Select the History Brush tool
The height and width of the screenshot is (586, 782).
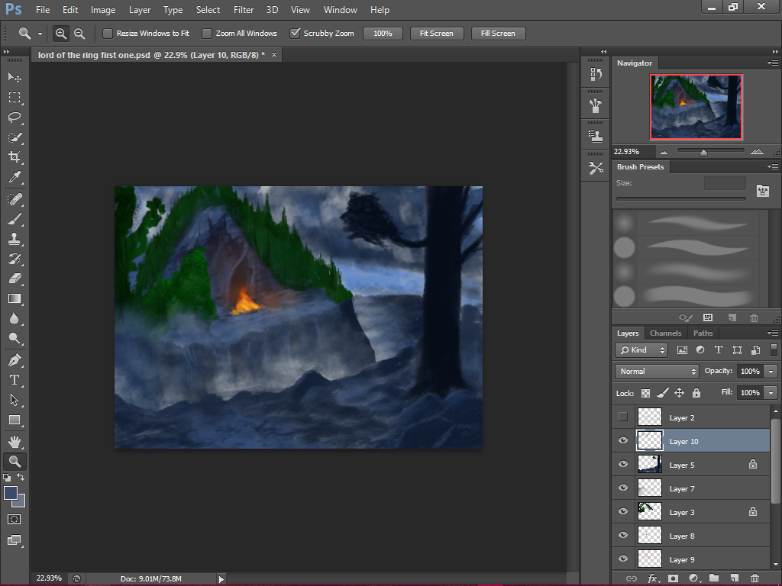[x=15, y=259]
